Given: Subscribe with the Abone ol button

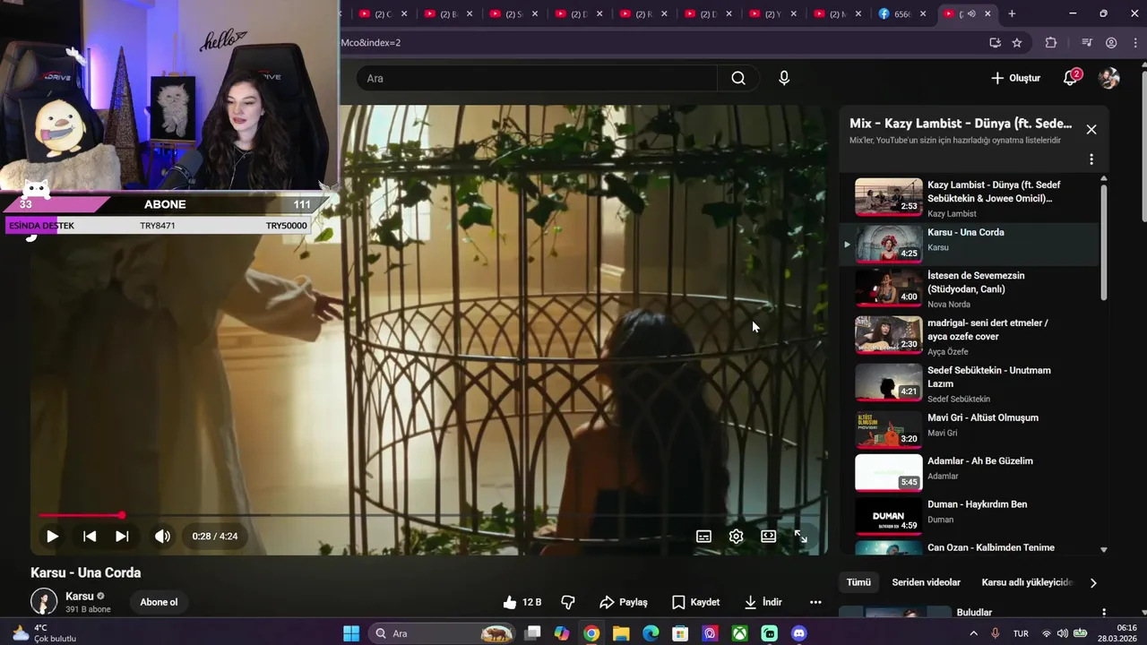Looking at the screenshot, I should click(x=159, y=602).
